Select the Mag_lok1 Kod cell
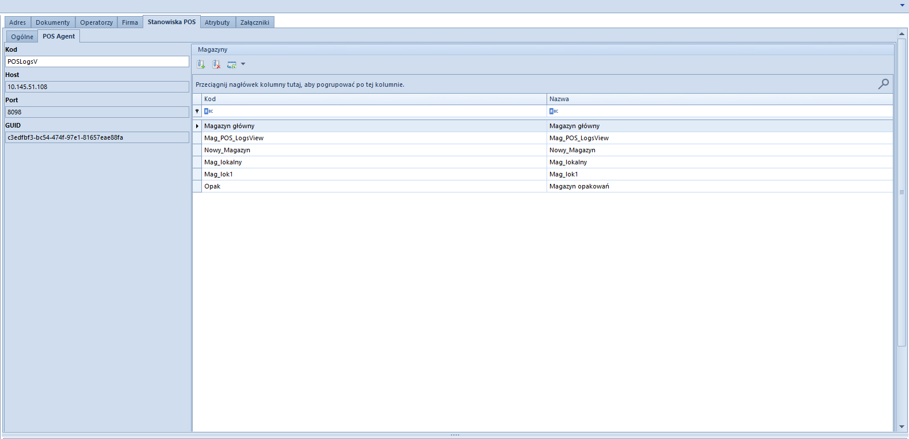The height and width of the screenshot is (439, 909). [x=374, y=174]
